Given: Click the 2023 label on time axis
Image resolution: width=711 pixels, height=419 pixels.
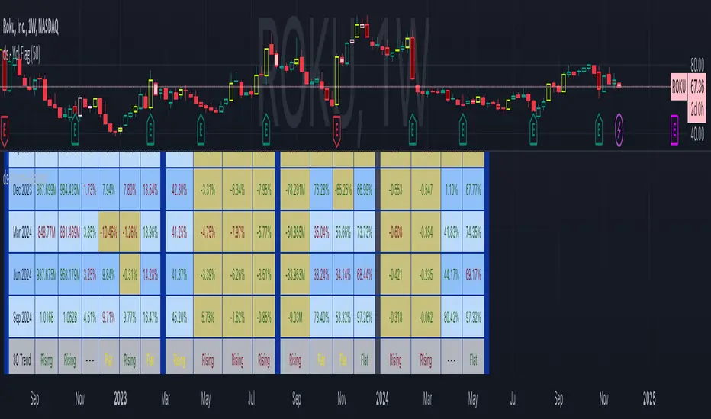Looking at the screenshot, I should pos(121,398).
